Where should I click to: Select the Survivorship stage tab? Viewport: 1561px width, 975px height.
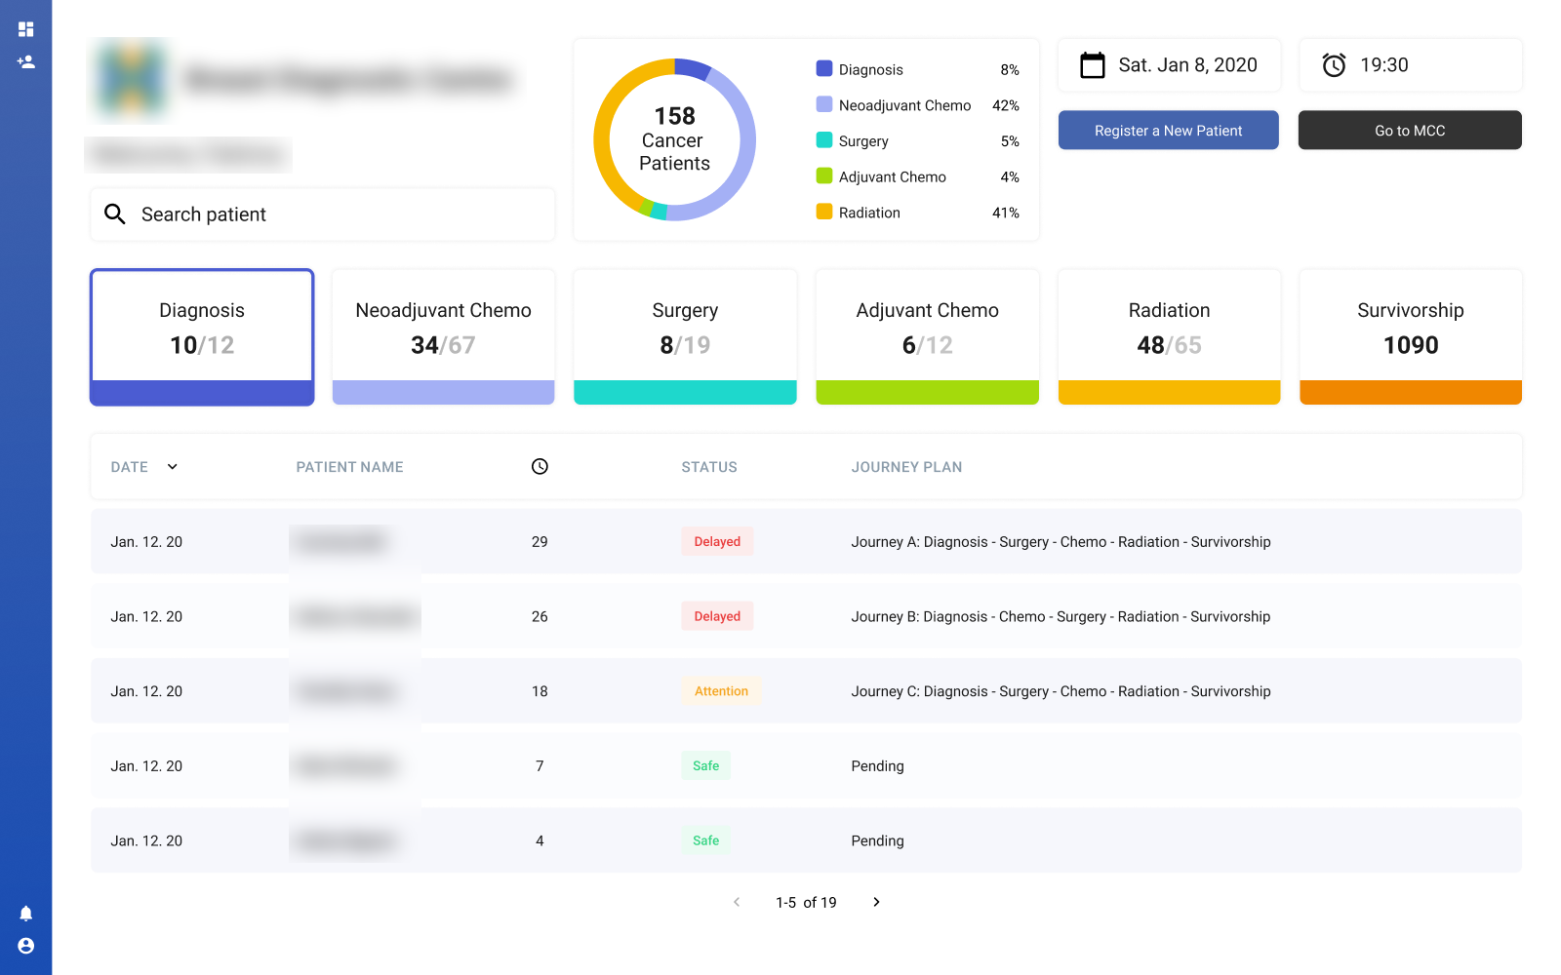(x=1411, y=337)
